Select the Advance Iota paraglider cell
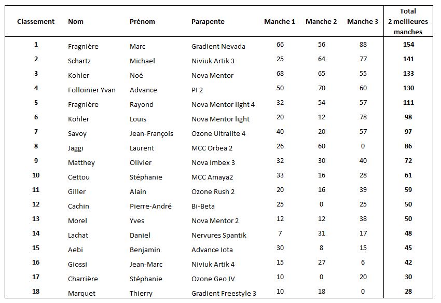 (x=212, y=250)
